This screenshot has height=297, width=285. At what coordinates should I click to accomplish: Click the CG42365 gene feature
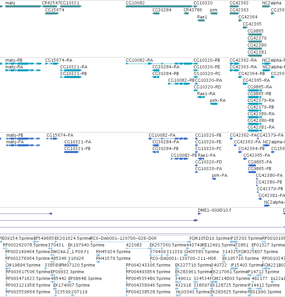click(245, 27)
